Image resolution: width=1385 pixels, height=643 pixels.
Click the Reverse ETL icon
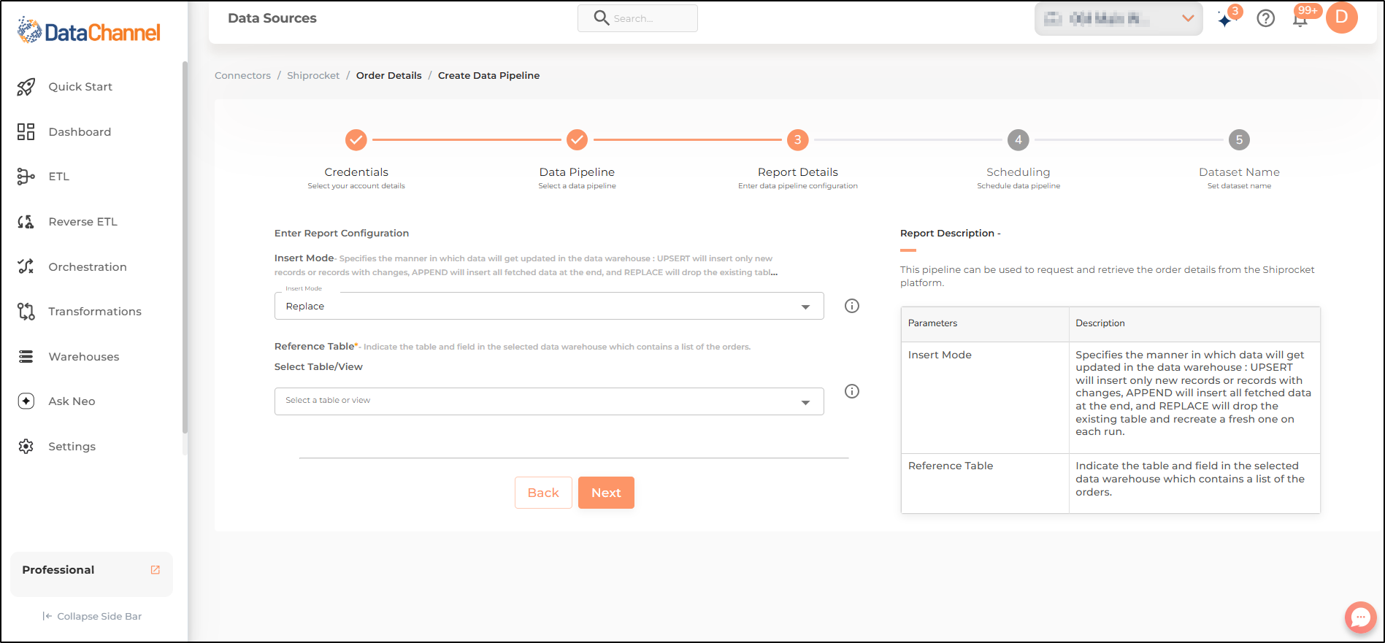click(x=26, y=222)
